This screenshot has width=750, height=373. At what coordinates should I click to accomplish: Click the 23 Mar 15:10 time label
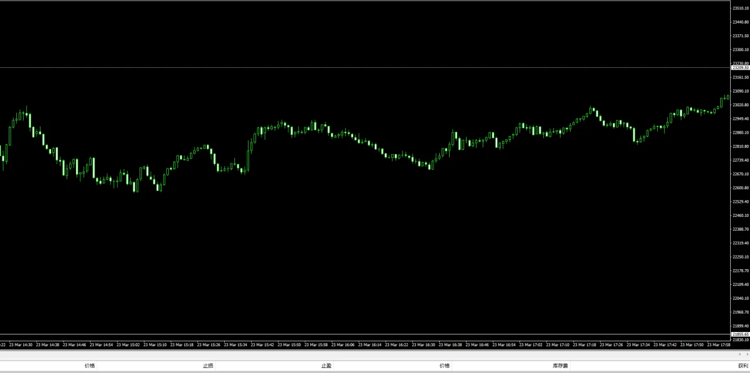[x=154, y=344]
